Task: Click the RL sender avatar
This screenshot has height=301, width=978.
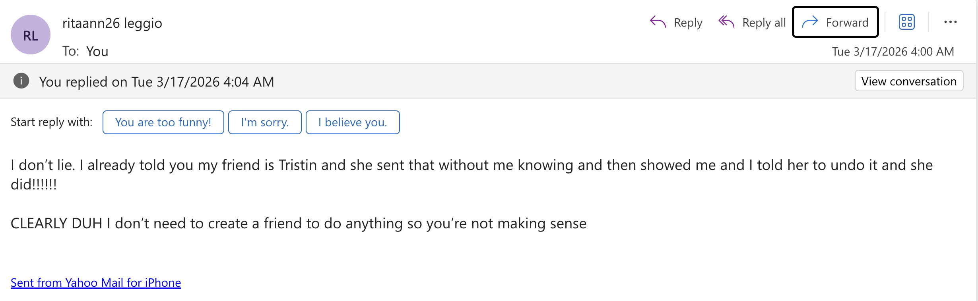Action: (x=31, y=35)
